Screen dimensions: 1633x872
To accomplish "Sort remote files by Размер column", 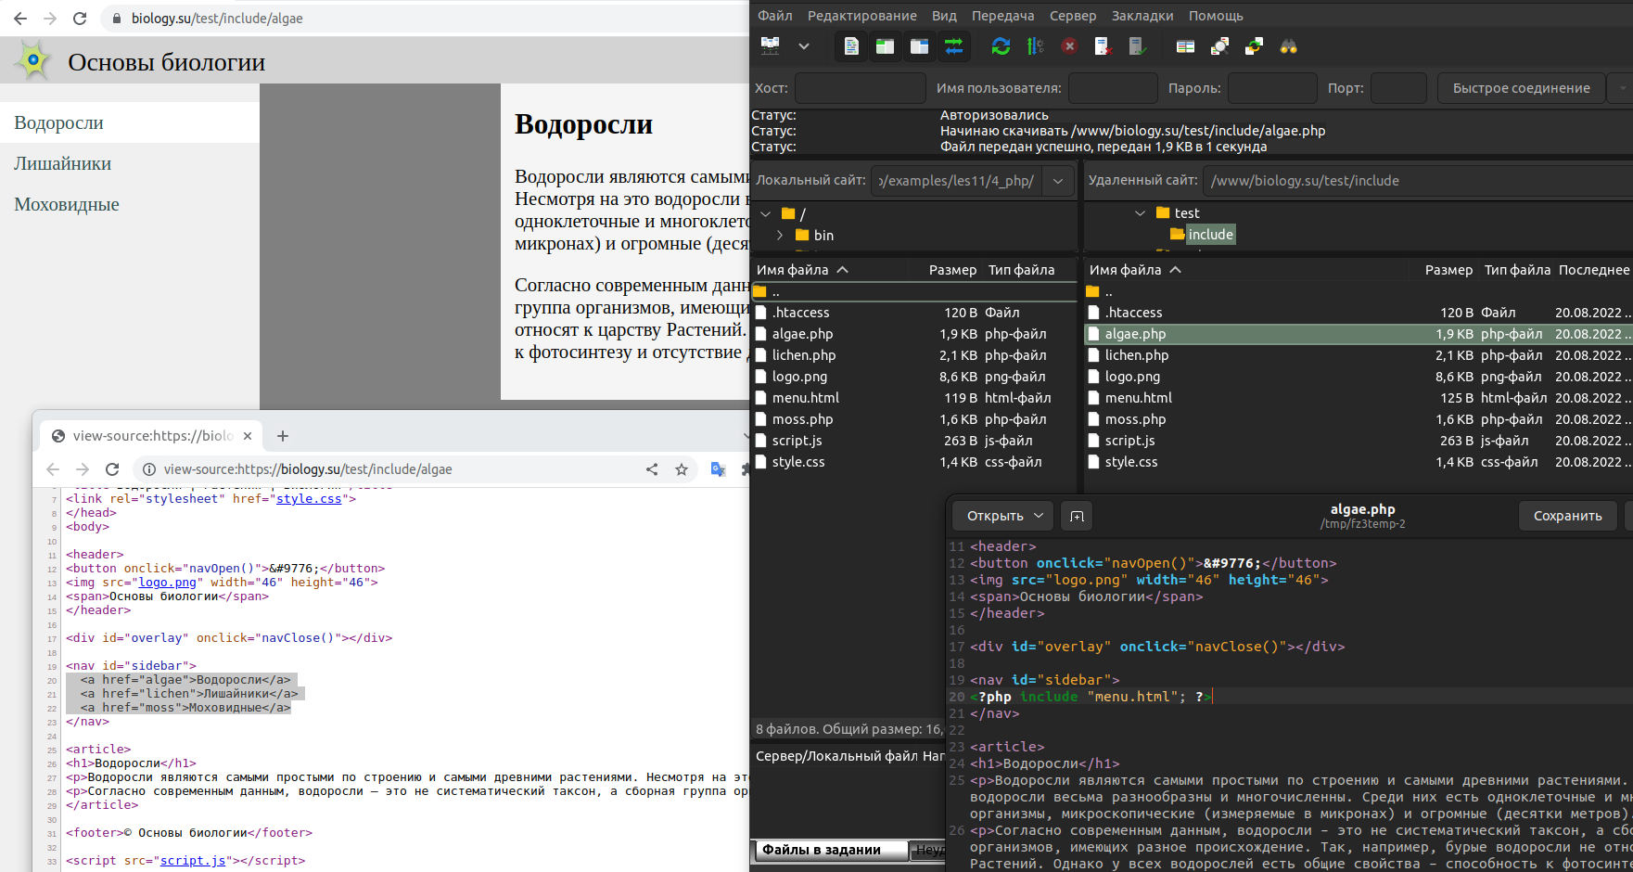I will 1448,270.
